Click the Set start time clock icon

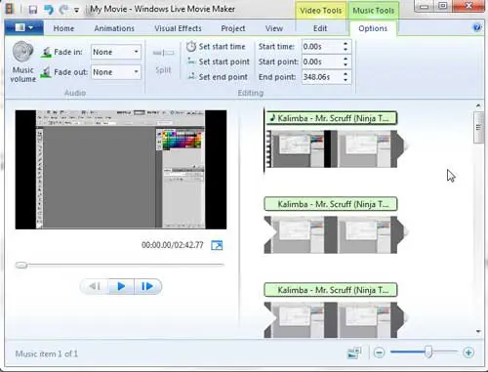point(191,47)
